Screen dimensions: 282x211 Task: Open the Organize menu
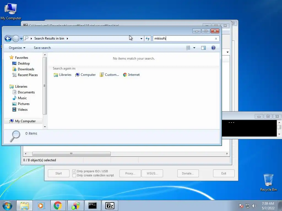(17, 48)
